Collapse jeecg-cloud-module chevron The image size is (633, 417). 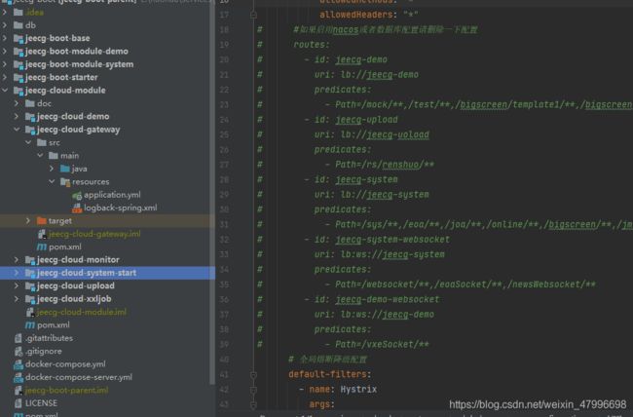tap(5, 90)
